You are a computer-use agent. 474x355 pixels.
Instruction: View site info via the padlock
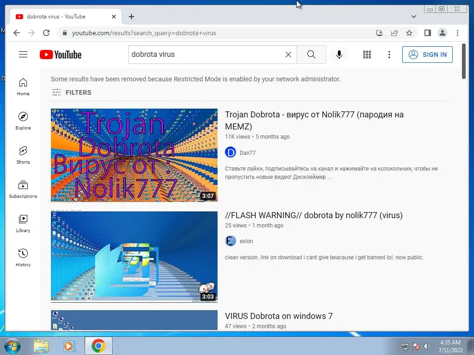coord(64,33)
